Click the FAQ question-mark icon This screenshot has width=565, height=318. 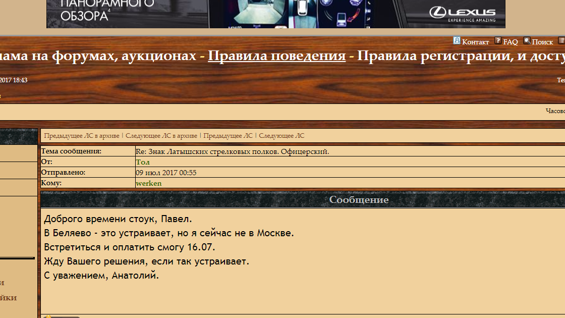(498, 41)
